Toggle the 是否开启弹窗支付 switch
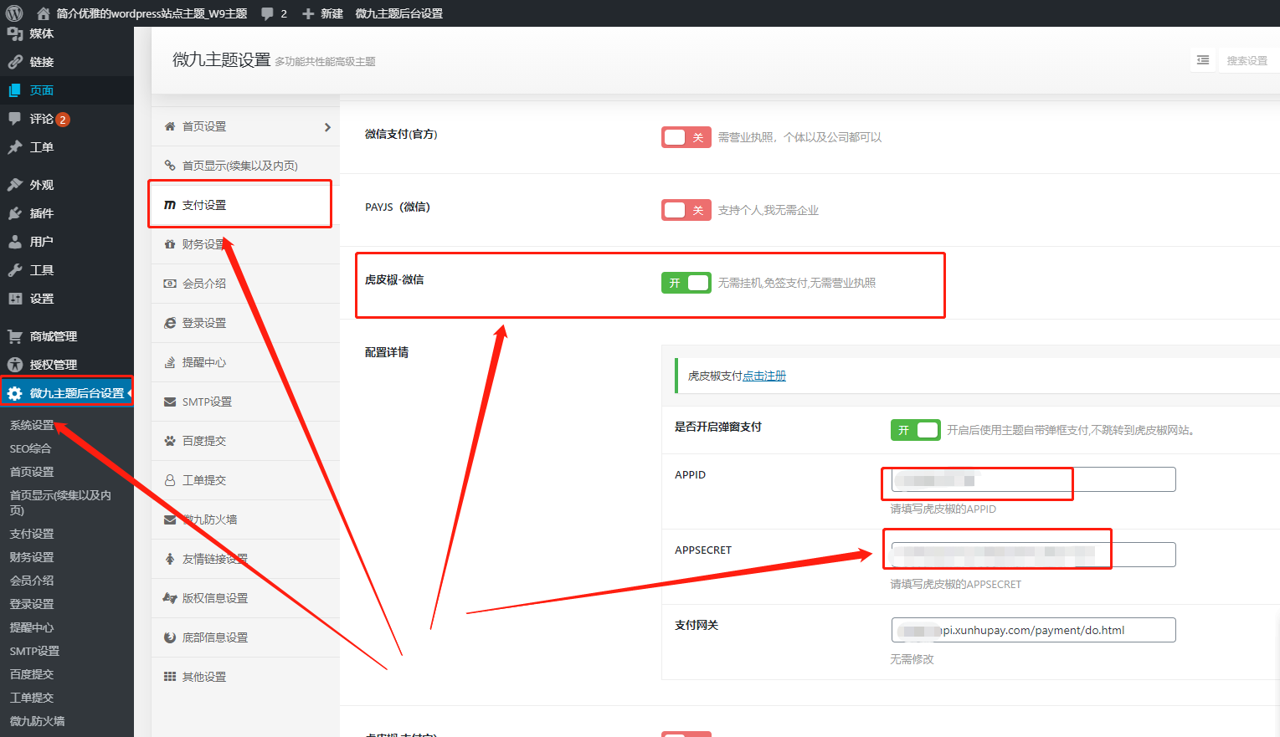Image resolution: width=1280 pixels, height=737 pixels. (915, 430)
